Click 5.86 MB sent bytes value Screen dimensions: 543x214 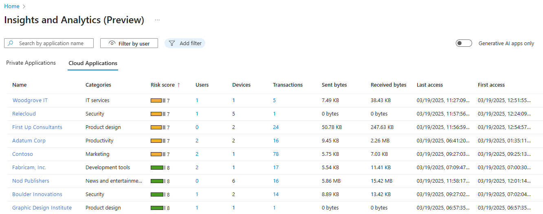pos(330,181)
